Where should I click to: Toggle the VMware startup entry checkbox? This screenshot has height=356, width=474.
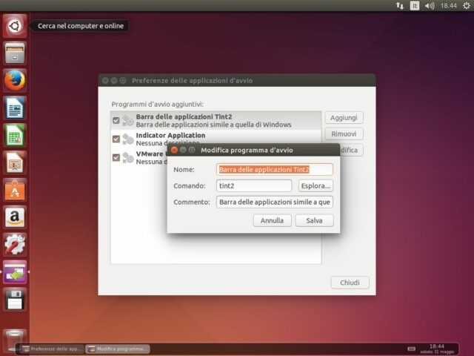[x=116, y=157]
